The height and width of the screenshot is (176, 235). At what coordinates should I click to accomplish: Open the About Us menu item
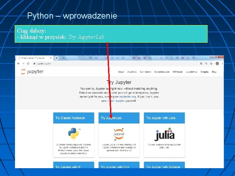132,72
